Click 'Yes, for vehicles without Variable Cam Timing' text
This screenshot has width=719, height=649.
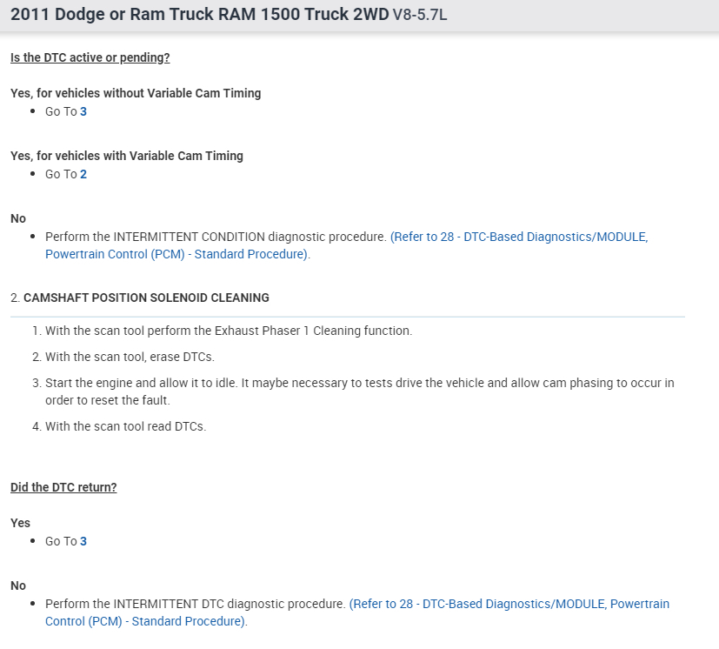click(x=136, y=93)
